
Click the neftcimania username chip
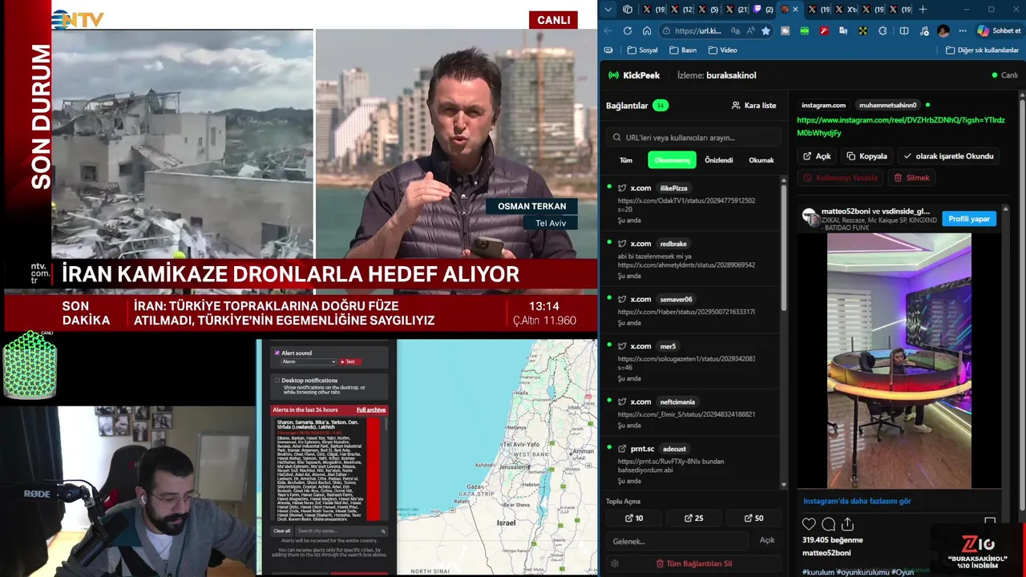[x=677, y=401]
